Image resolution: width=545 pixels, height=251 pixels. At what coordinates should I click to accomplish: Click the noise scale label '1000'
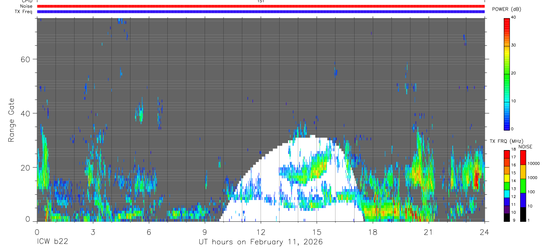click(533, 178)
